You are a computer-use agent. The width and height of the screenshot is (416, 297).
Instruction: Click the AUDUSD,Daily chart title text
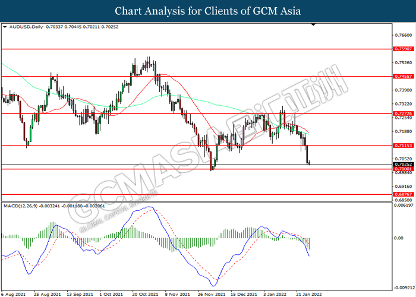coord(26,27)
